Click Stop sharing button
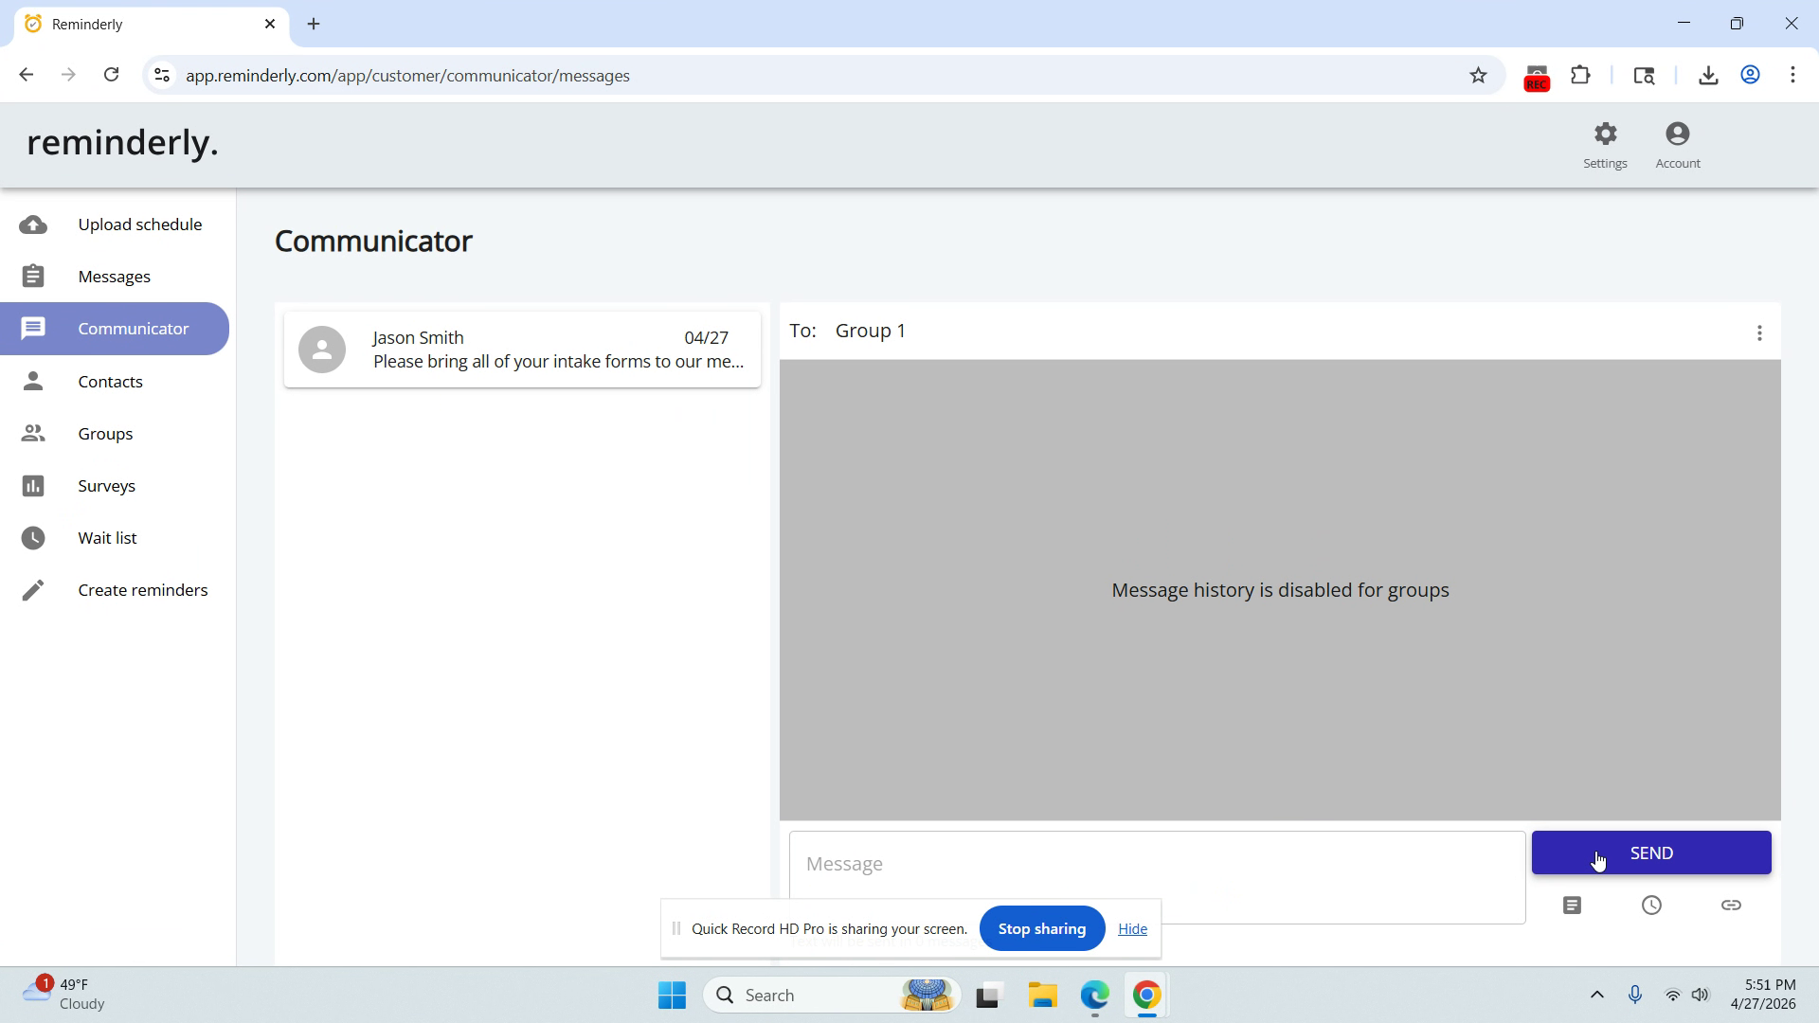1819x1023 pixels. [x=1042, y=928]
